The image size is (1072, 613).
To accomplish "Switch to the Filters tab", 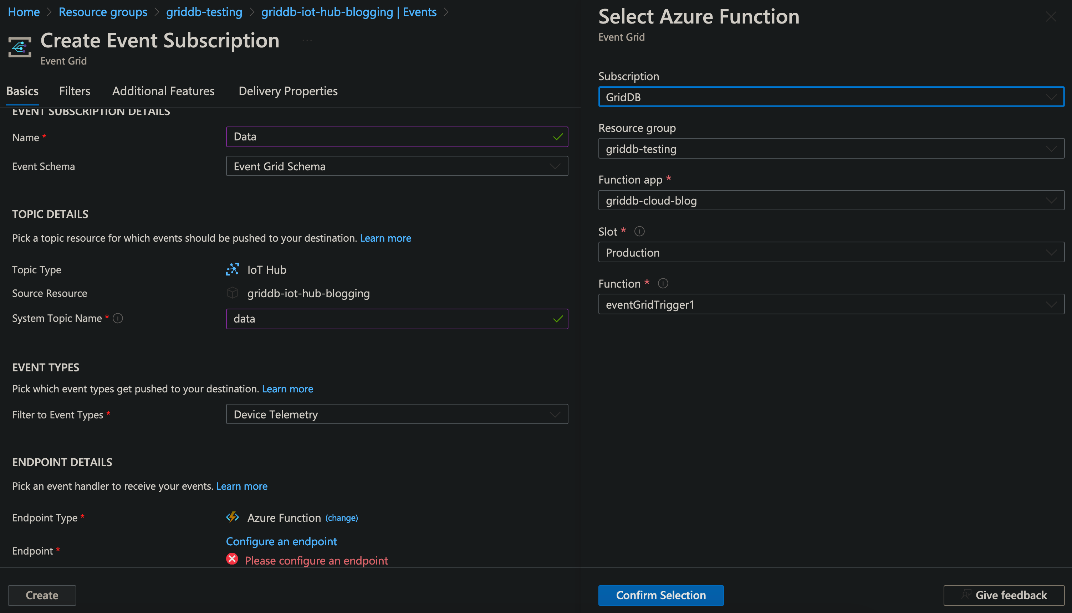I will coord(75,91).
